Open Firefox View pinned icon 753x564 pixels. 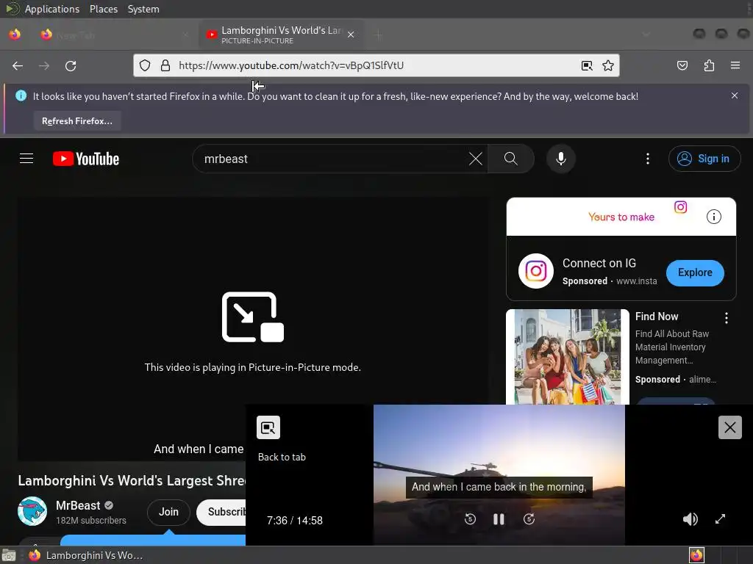tap(15, 35)
